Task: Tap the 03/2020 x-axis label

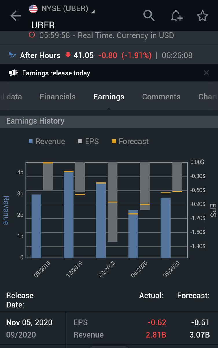Action: click(107, 269)
